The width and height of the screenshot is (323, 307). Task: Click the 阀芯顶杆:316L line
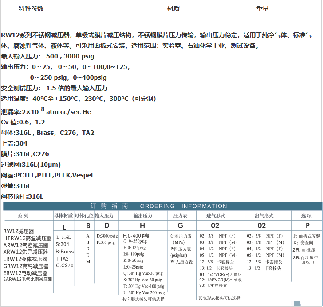point(22,196)
